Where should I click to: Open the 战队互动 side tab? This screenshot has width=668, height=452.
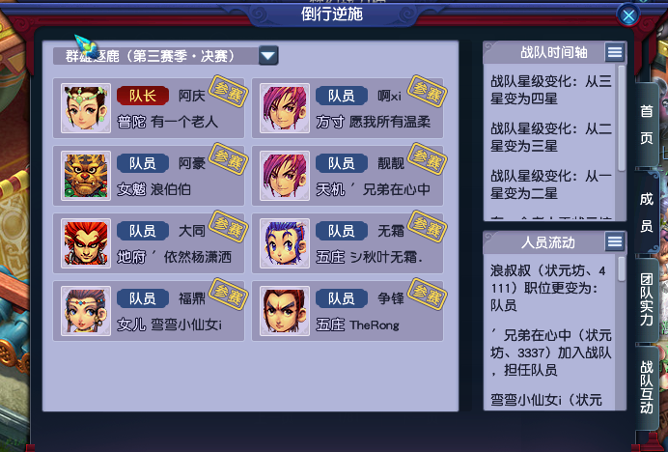[x=646, y=387]
